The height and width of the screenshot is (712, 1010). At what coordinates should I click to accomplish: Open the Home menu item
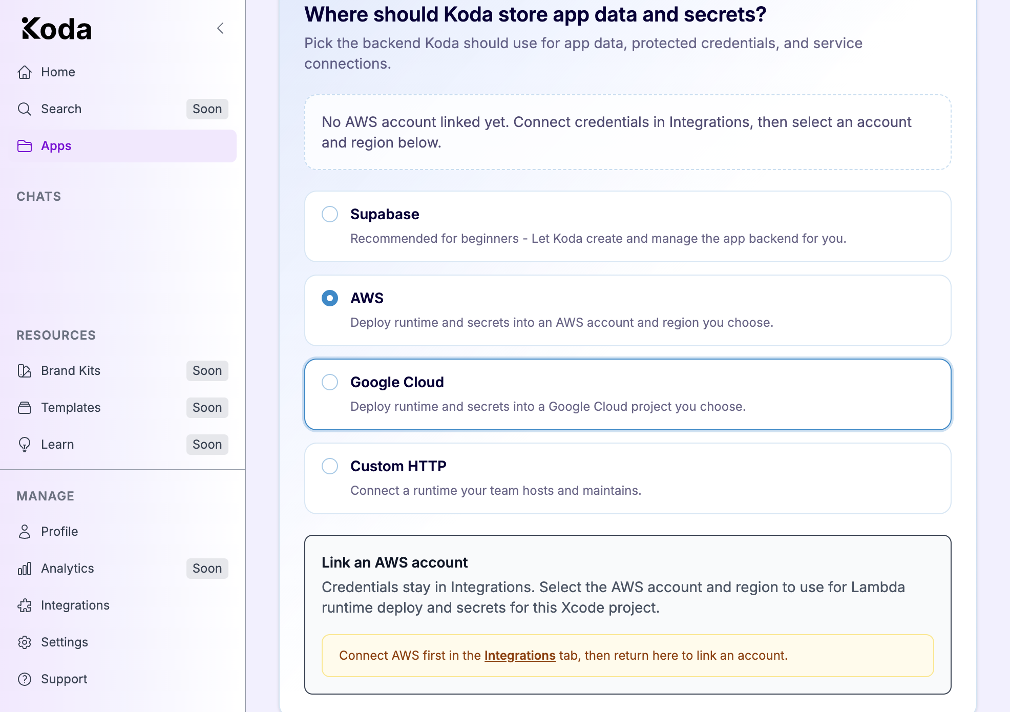coord(122,72)
